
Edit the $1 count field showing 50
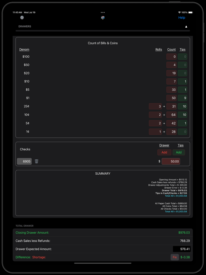[x=172, y=98]
